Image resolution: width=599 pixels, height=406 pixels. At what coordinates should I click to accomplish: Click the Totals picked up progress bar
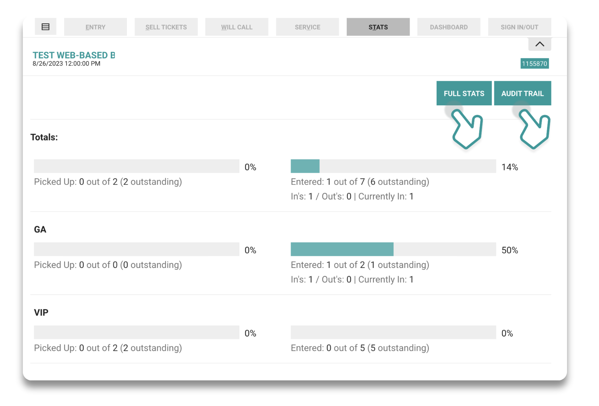click(136, 166)
